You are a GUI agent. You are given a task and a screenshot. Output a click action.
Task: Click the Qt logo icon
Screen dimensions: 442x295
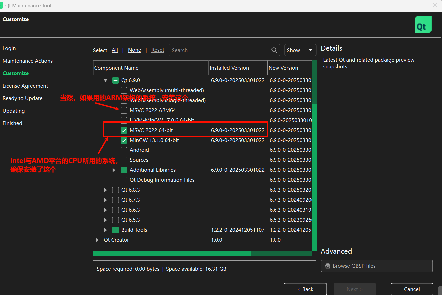tap(423, 24)
